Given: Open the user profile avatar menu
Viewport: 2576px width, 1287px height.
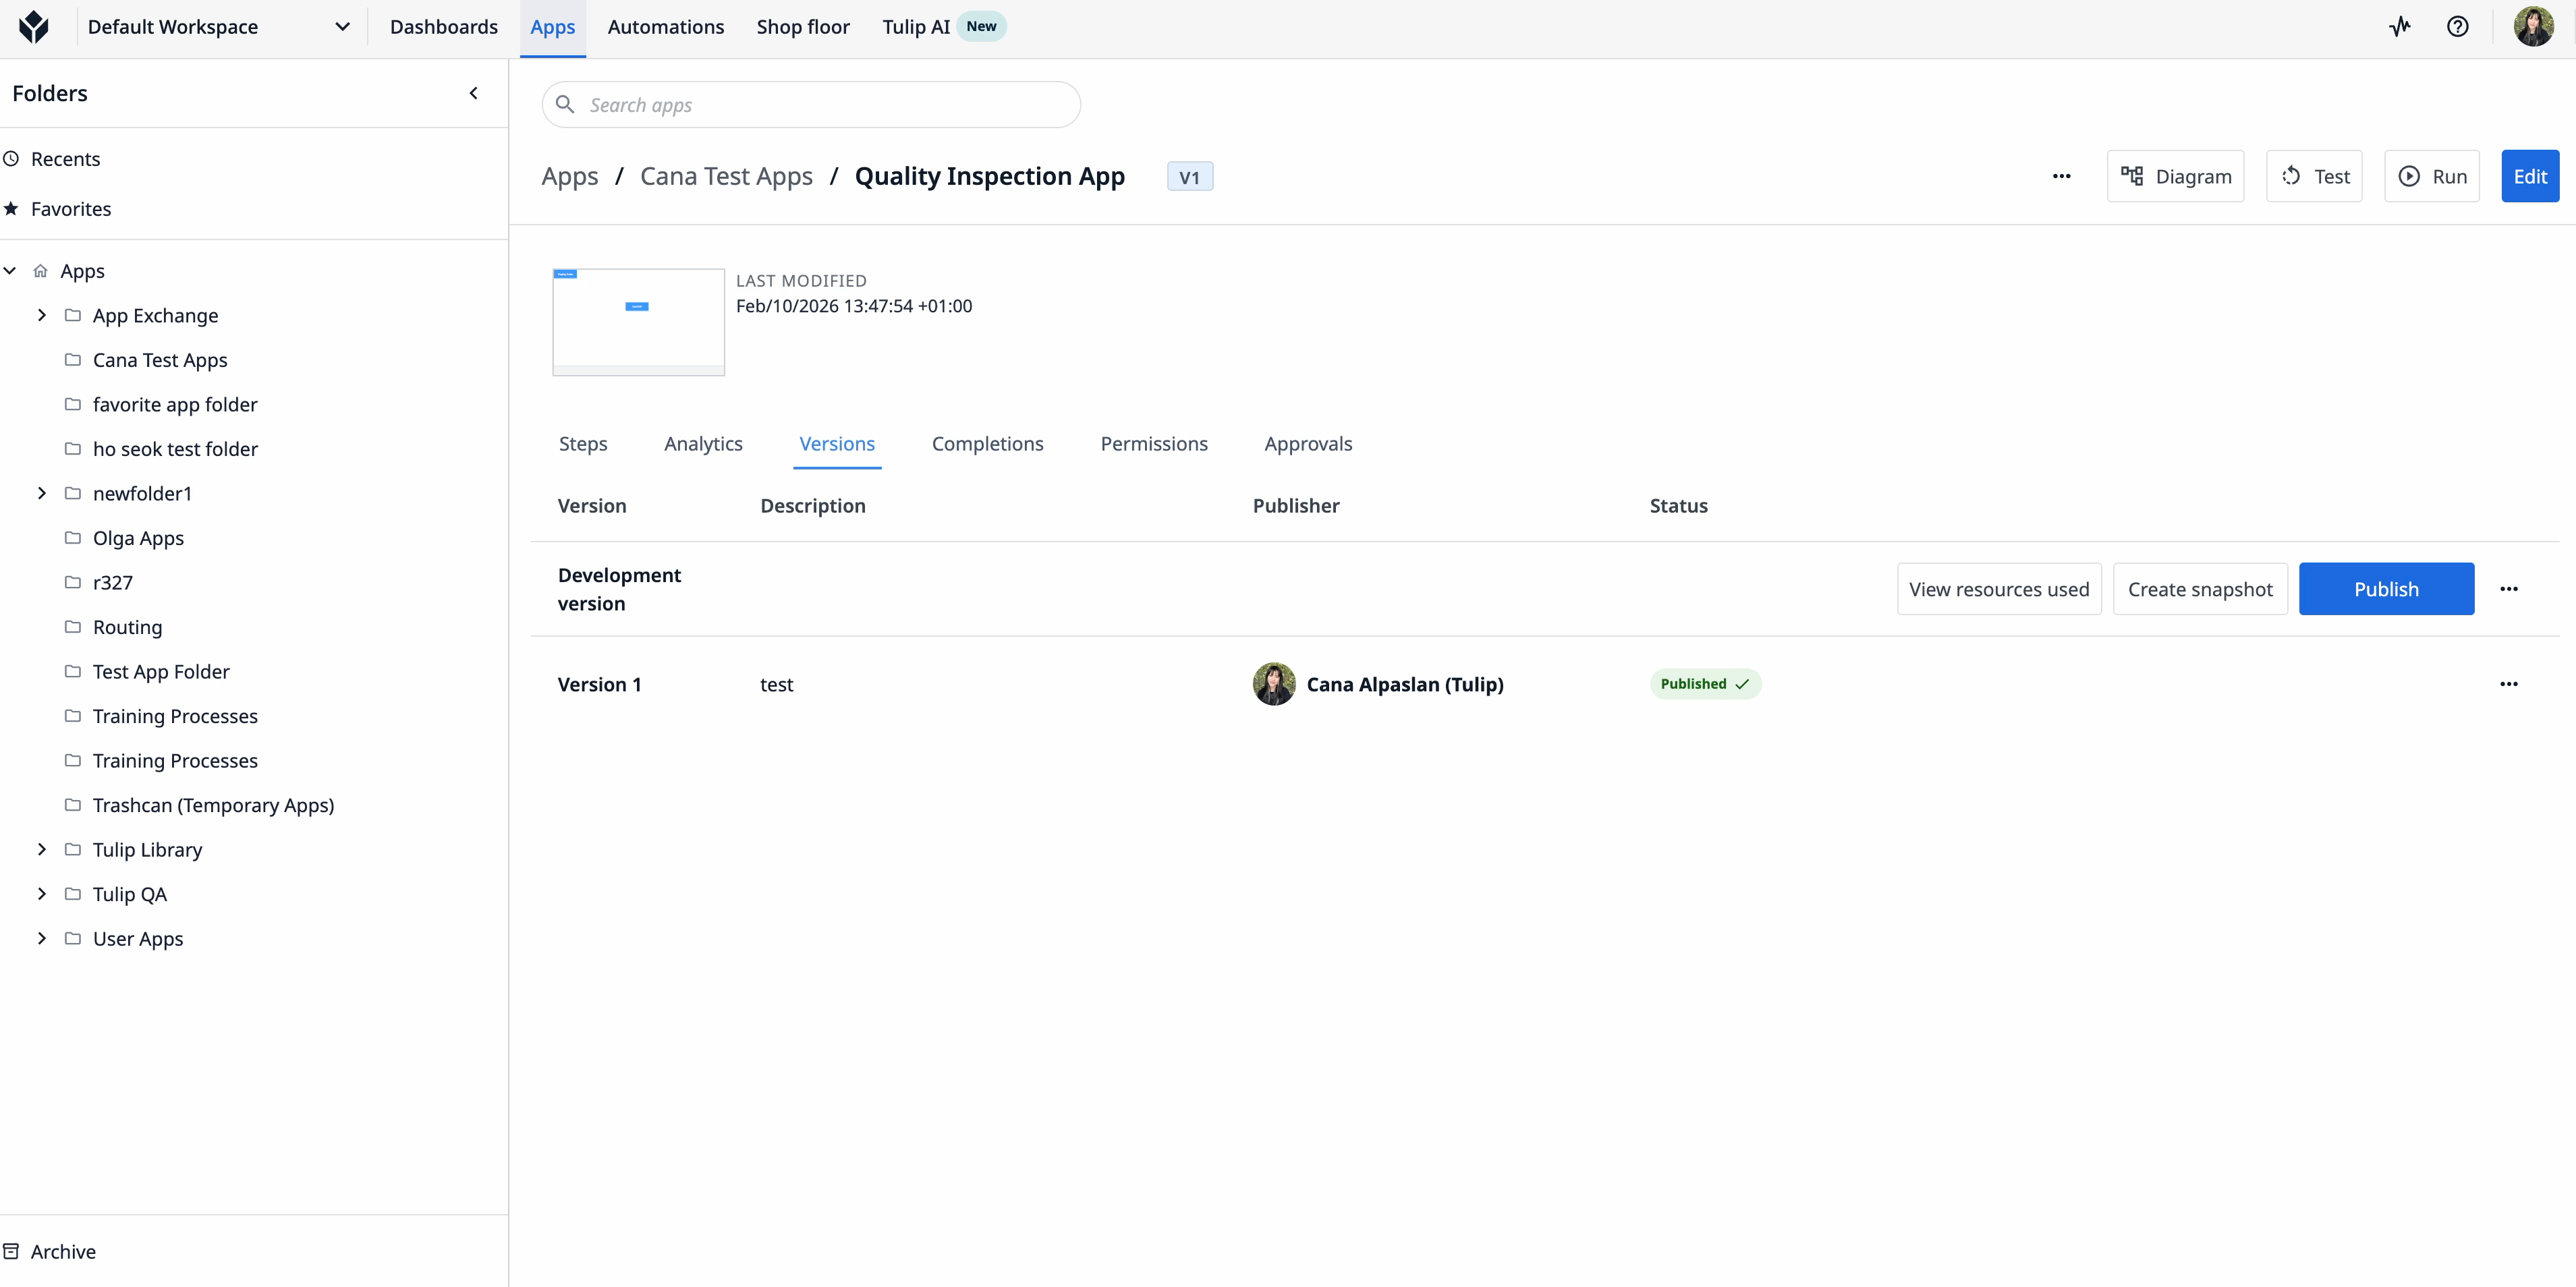Looking at the screenshot, I should [x=2533, y=27].
